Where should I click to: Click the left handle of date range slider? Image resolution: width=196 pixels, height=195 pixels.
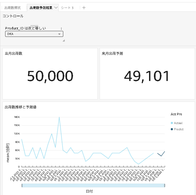[22, 186]
